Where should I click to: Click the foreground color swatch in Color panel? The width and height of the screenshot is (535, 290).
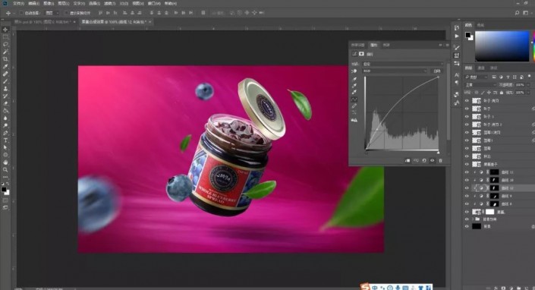pyautogui.click(x=467, y=34)
